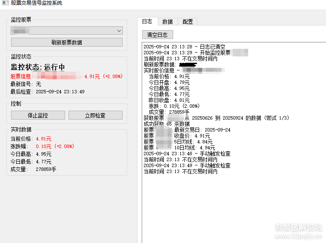
Task: Click the app icon in the title bar
Action: (x=4, y=3)
